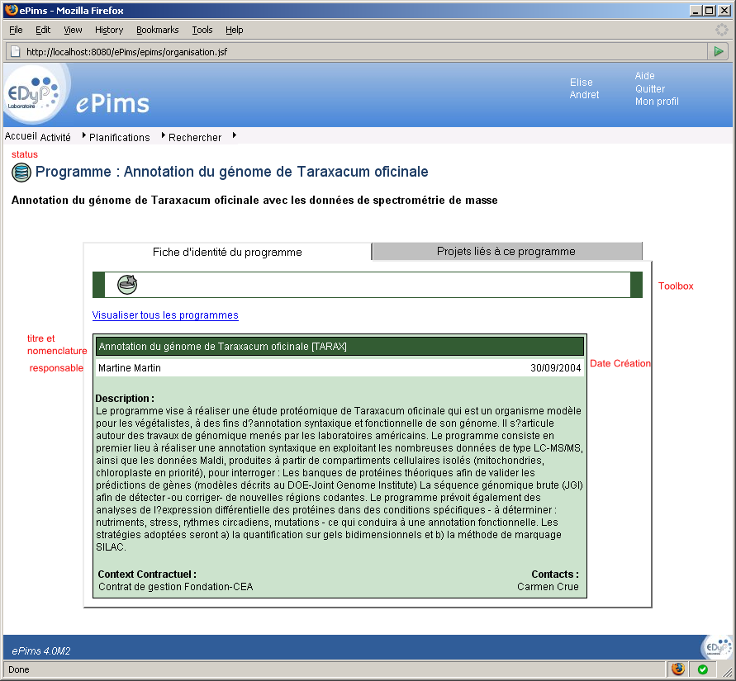Expand the Planifications navigation menu
The width and height of the screenshot is (736, 681).
118,137
